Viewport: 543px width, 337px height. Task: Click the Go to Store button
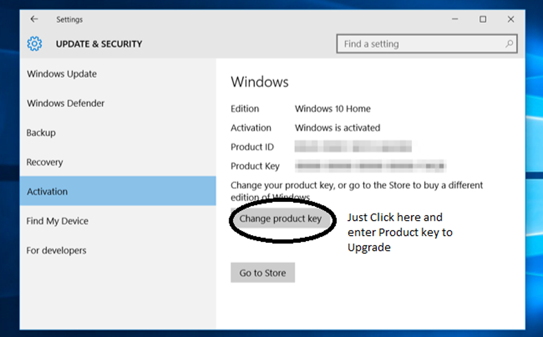point(262,272)
